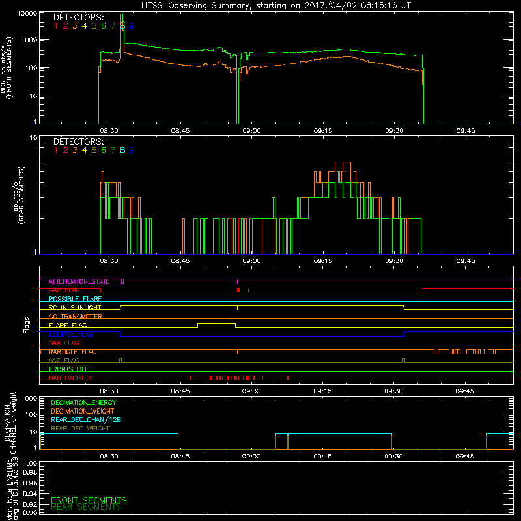Click the DECIMATION_ENERGY legend entry

[x=83, y=402]
